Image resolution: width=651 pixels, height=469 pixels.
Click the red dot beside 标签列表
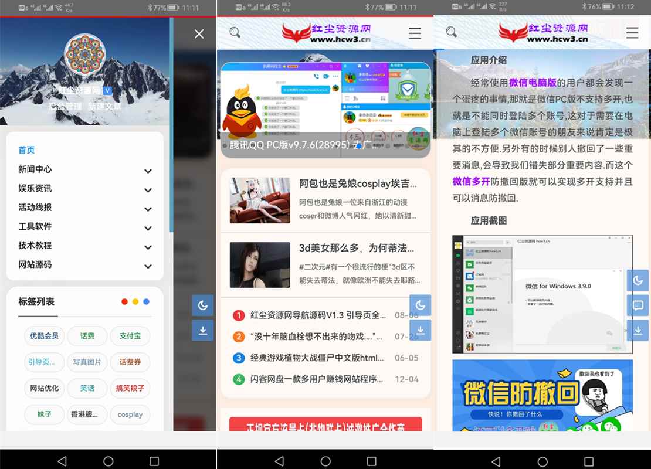124,302
